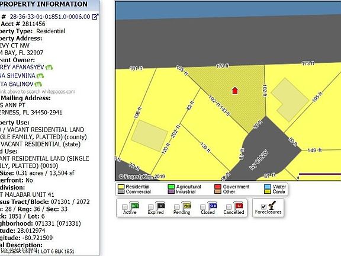Click the yellow Pending listing flag icon

click(186, 206)
